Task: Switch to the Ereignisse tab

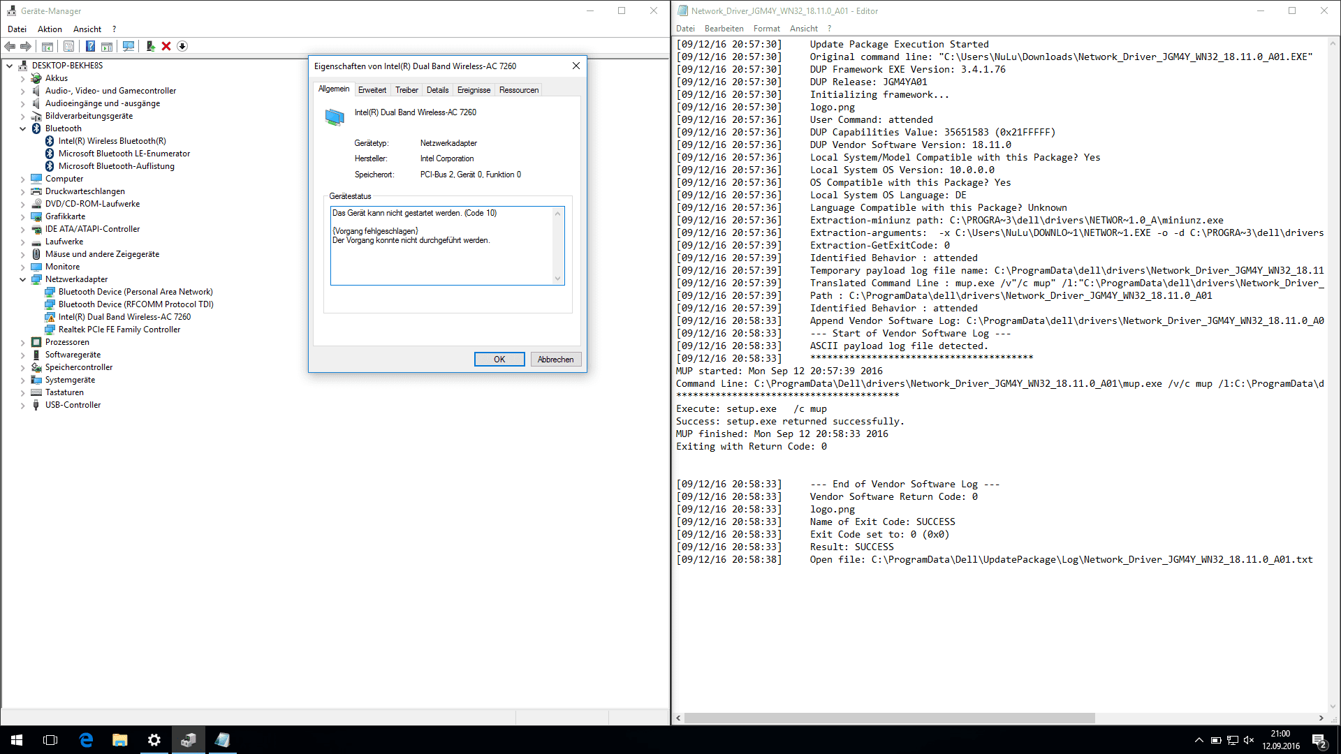Action: click(474, 90)
